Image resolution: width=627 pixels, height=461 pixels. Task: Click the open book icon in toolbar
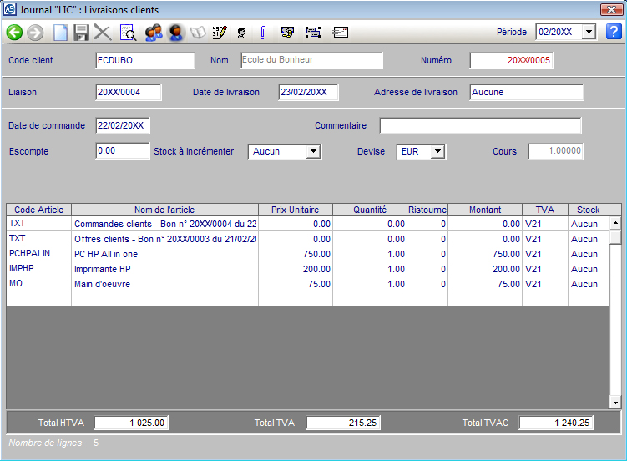click(198, 33)
